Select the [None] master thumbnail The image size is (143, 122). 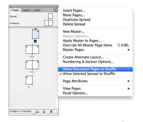pos(51,16)
